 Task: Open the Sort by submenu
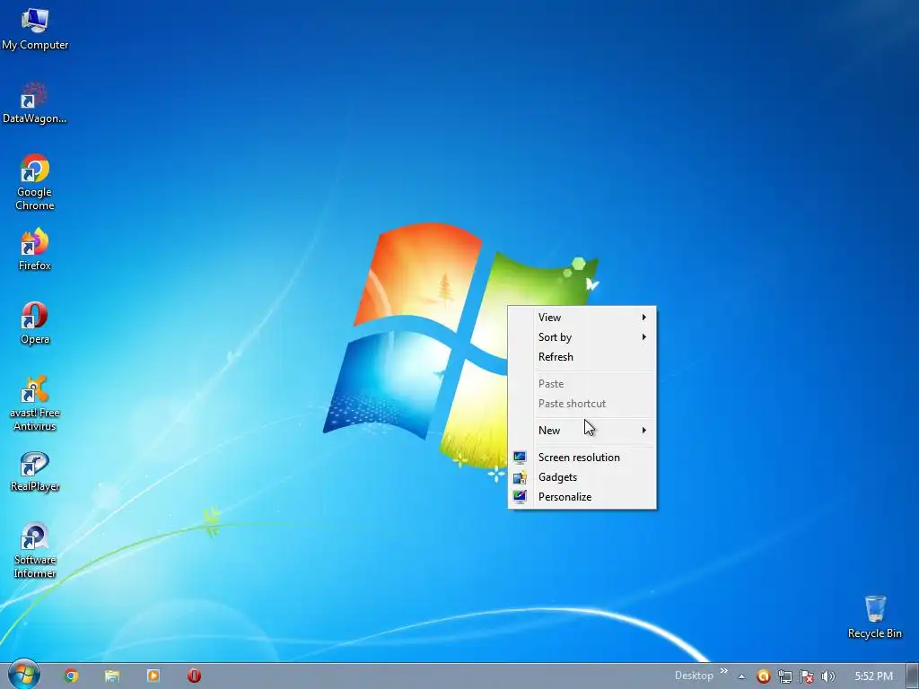(582, 337)
